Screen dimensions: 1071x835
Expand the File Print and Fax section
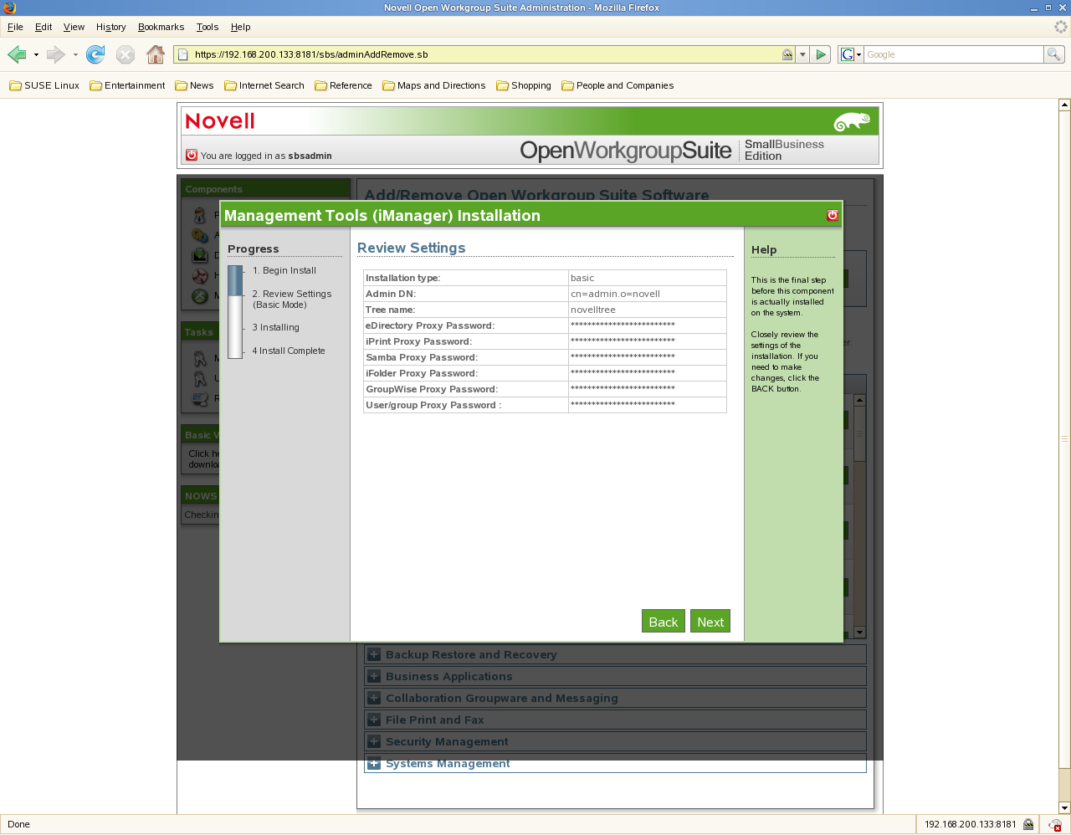374,720
